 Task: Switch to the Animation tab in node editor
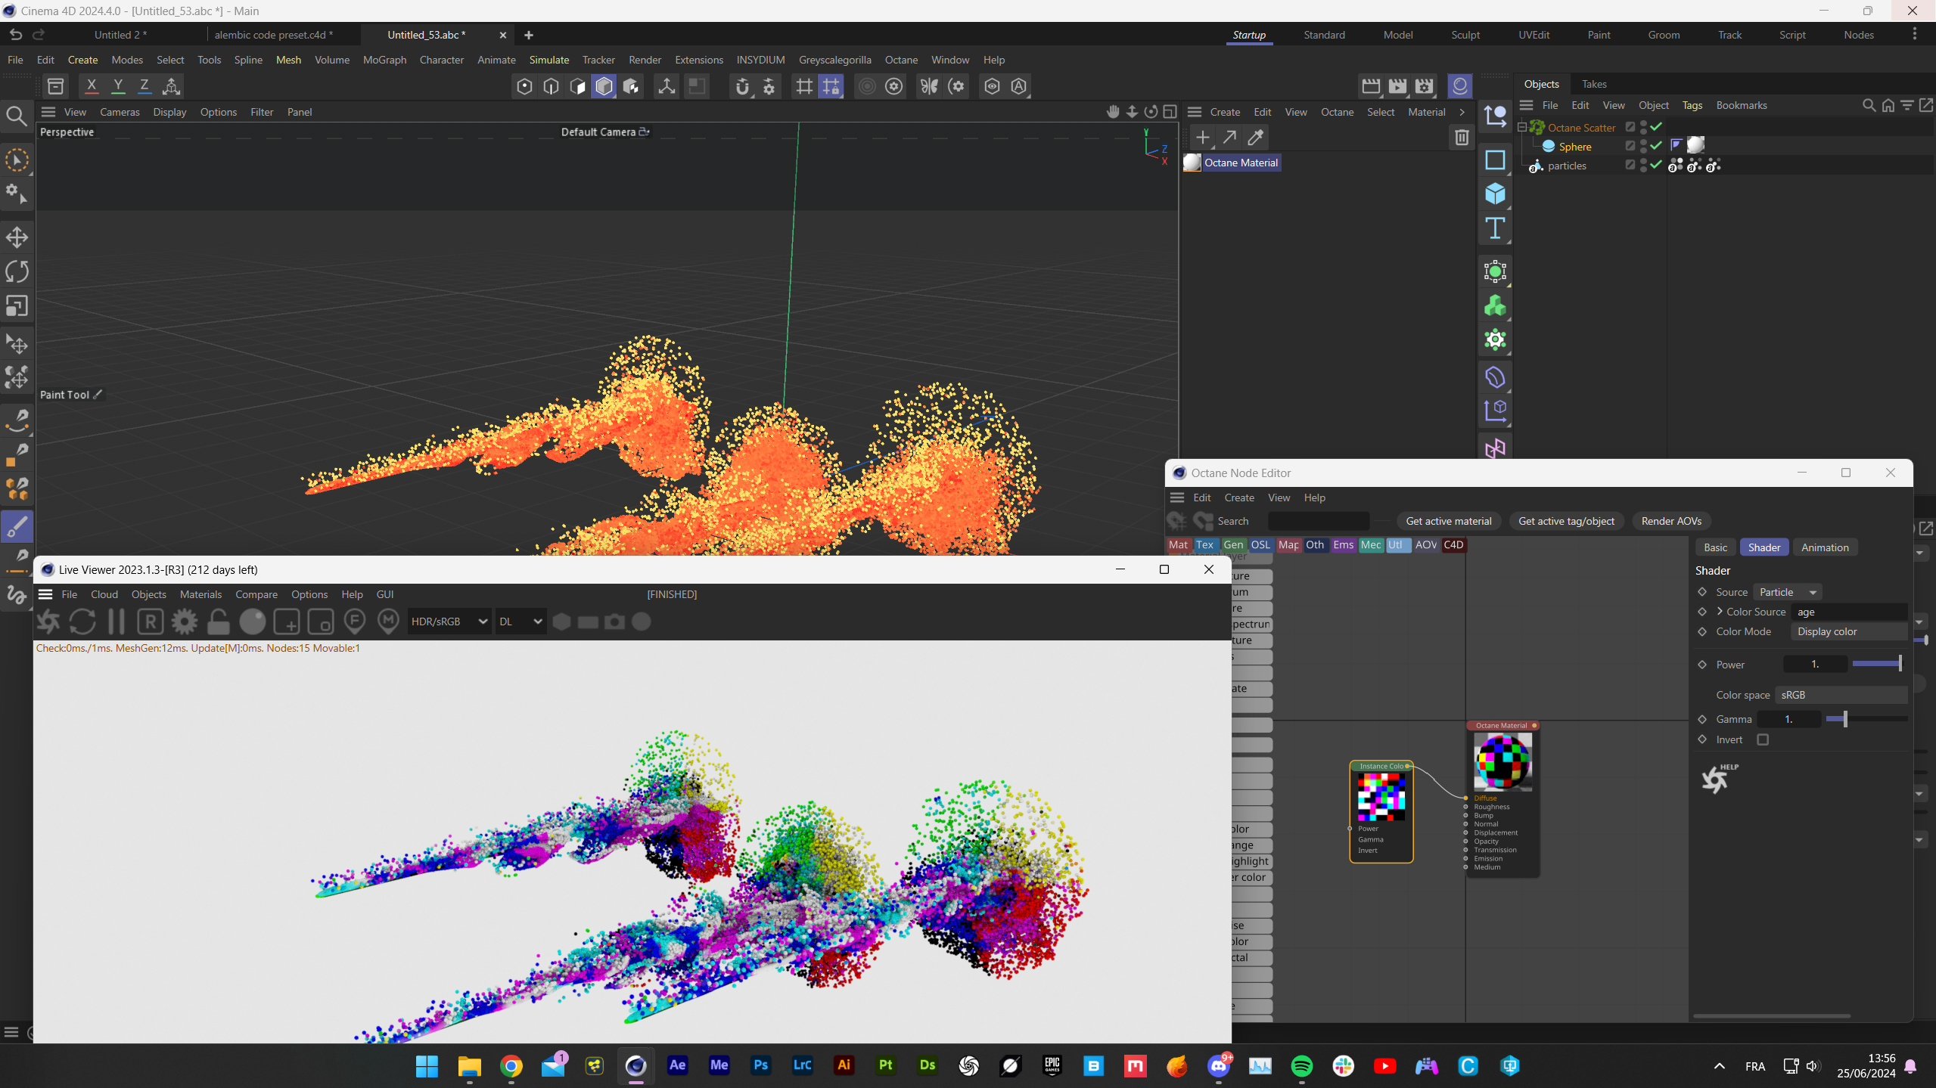point(1824,547)
